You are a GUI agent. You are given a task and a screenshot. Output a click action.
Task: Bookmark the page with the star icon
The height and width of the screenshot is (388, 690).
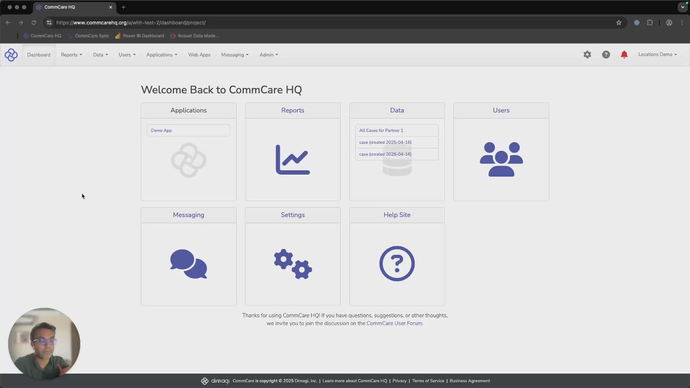pyautogui.click(x=619, y=23)
